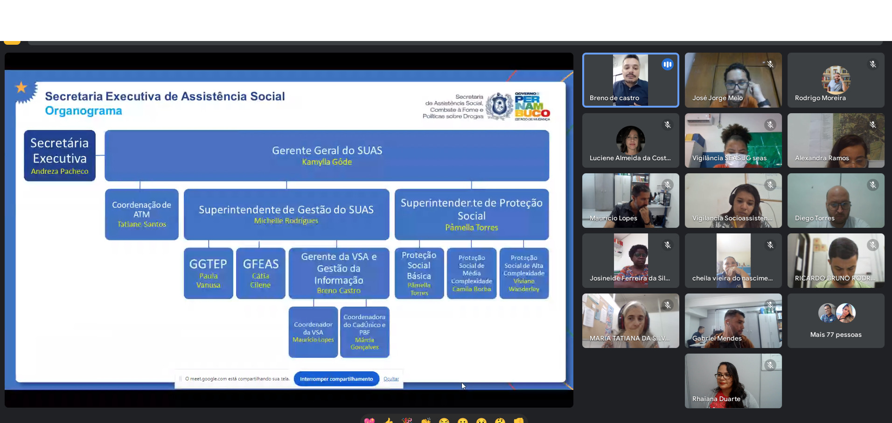Send the clapping hands emoji reaction
Image resolution: width=892 pixels, height=423 pixels.
(425, 421)
